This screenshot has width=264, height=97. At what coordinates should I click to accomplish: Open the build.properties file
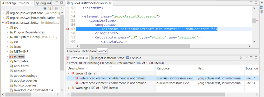[23, 85]
